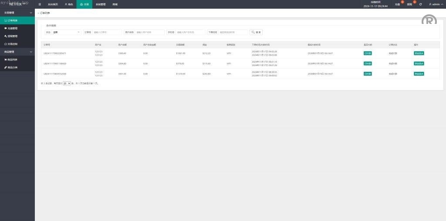Click the sidebar collapse hamburger icon
This screenshot has height=221, width=446.
tap(40, 4)
